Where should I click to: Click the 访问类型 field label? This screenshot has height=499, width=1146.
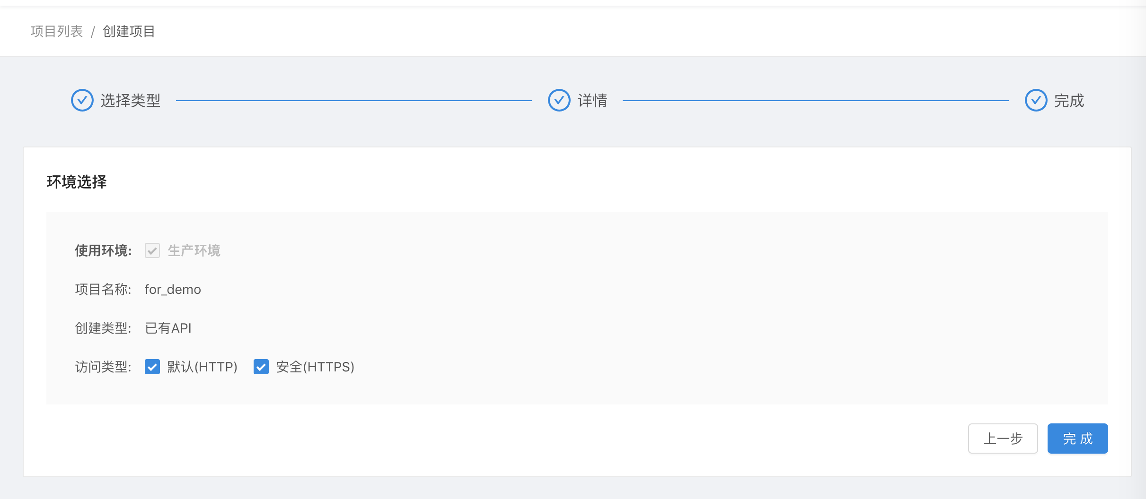pyautogui.click(x=103, y=367)
